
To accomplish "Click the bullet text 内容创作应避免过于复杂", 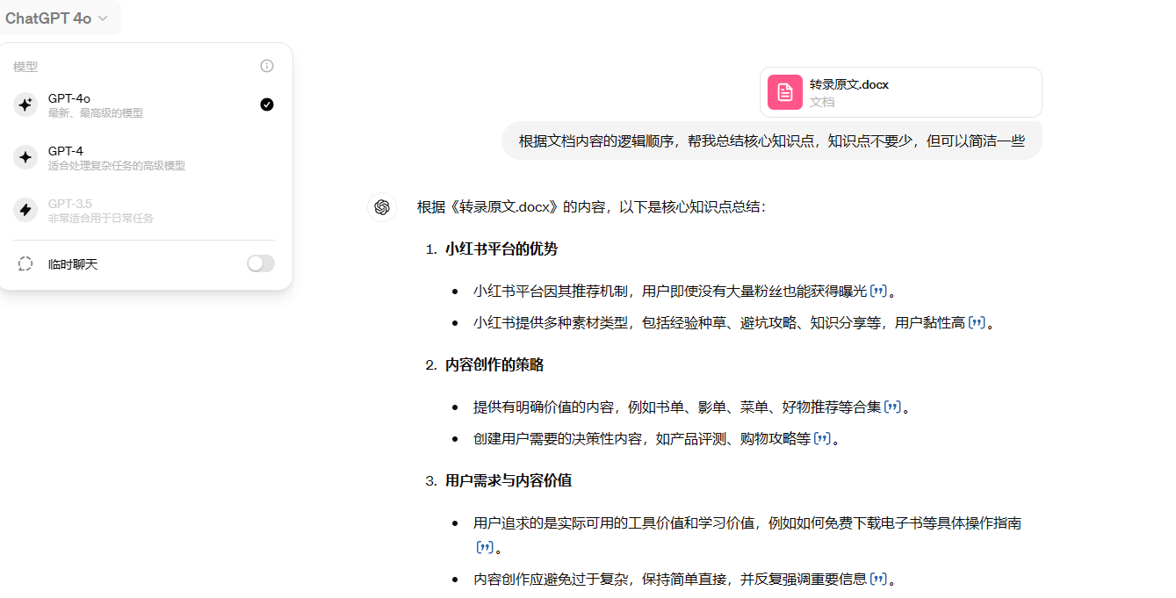I will pyautogui.click(x=670, y=579).
